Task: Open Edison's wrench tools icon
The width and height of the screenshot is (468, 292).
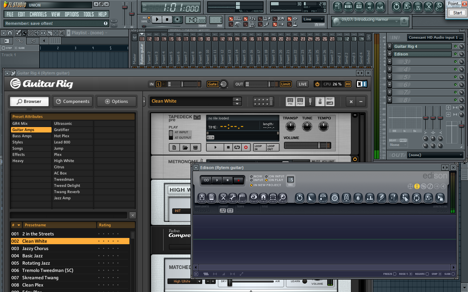Action: [233, 198]
